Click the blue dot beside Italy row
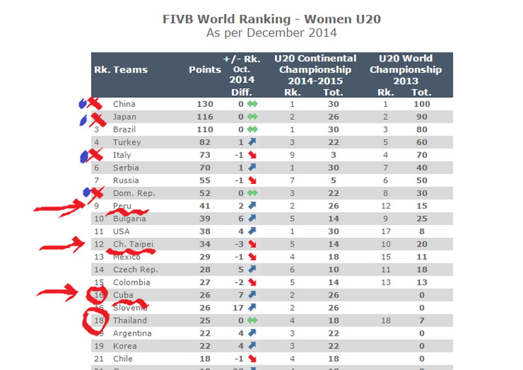The image size is (523, 370). tap(84, 157)
